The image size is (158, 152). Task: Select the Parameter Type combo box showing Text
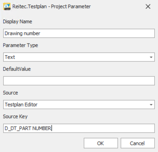point(79,57)
